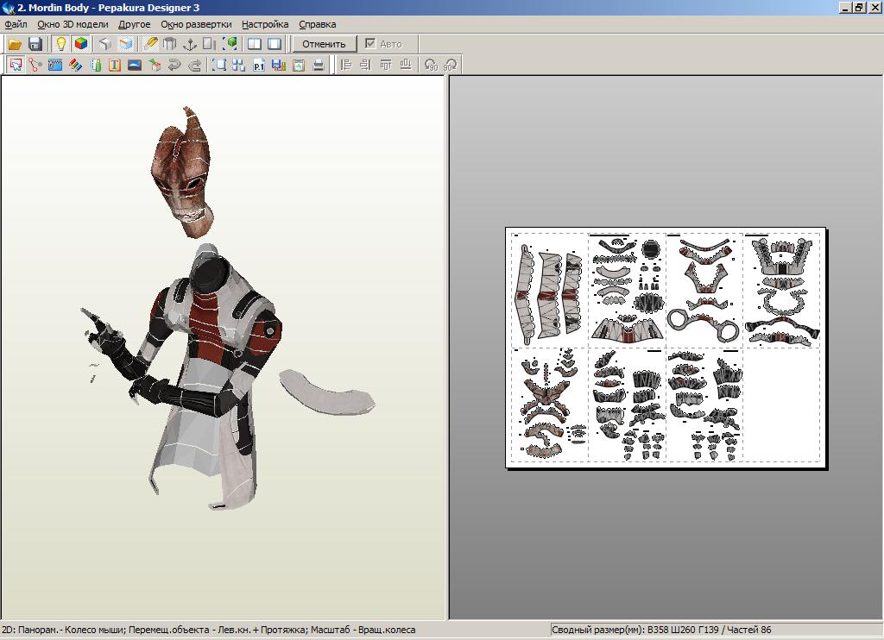Click the curved collar piece in 3D view
Viewport: 884px width, 640px height.
coord(327,392)
